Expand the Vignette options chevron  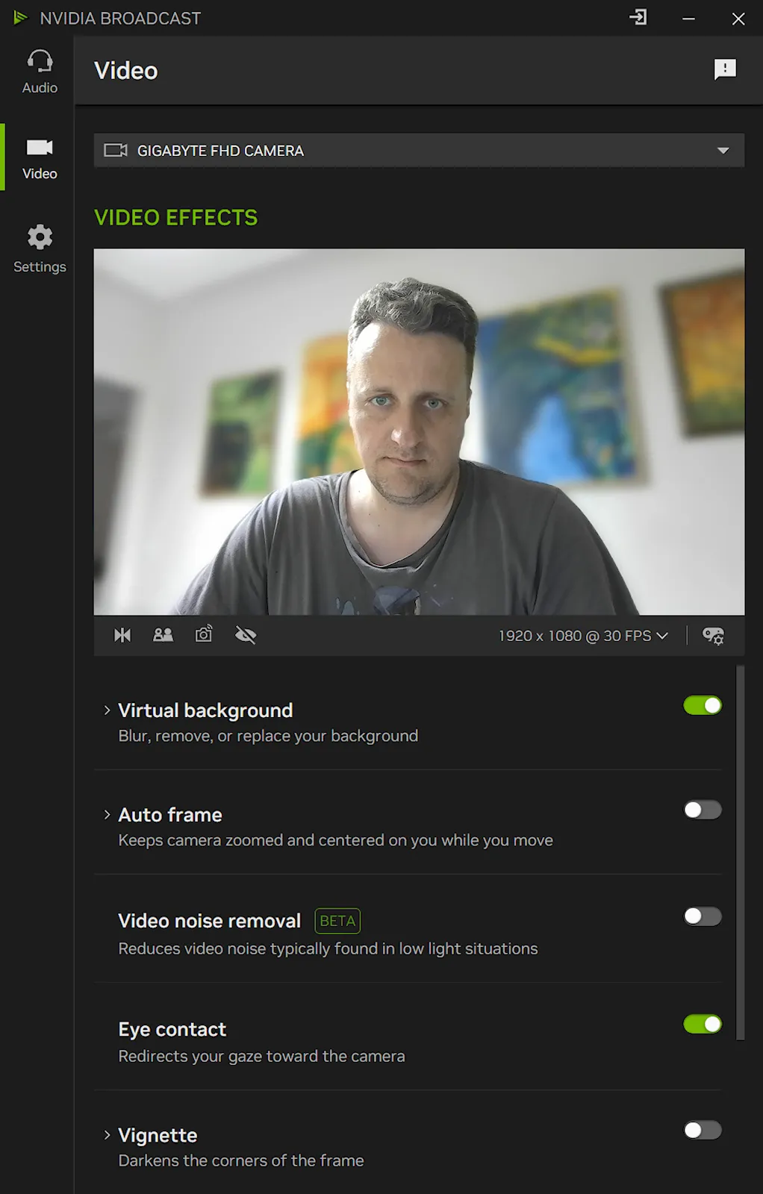point(107,1135)
